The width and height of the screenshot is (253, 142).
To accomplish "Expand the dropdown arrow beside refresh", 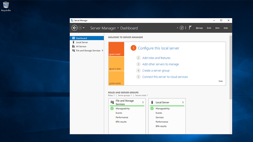I will click(x=177, y=28).
